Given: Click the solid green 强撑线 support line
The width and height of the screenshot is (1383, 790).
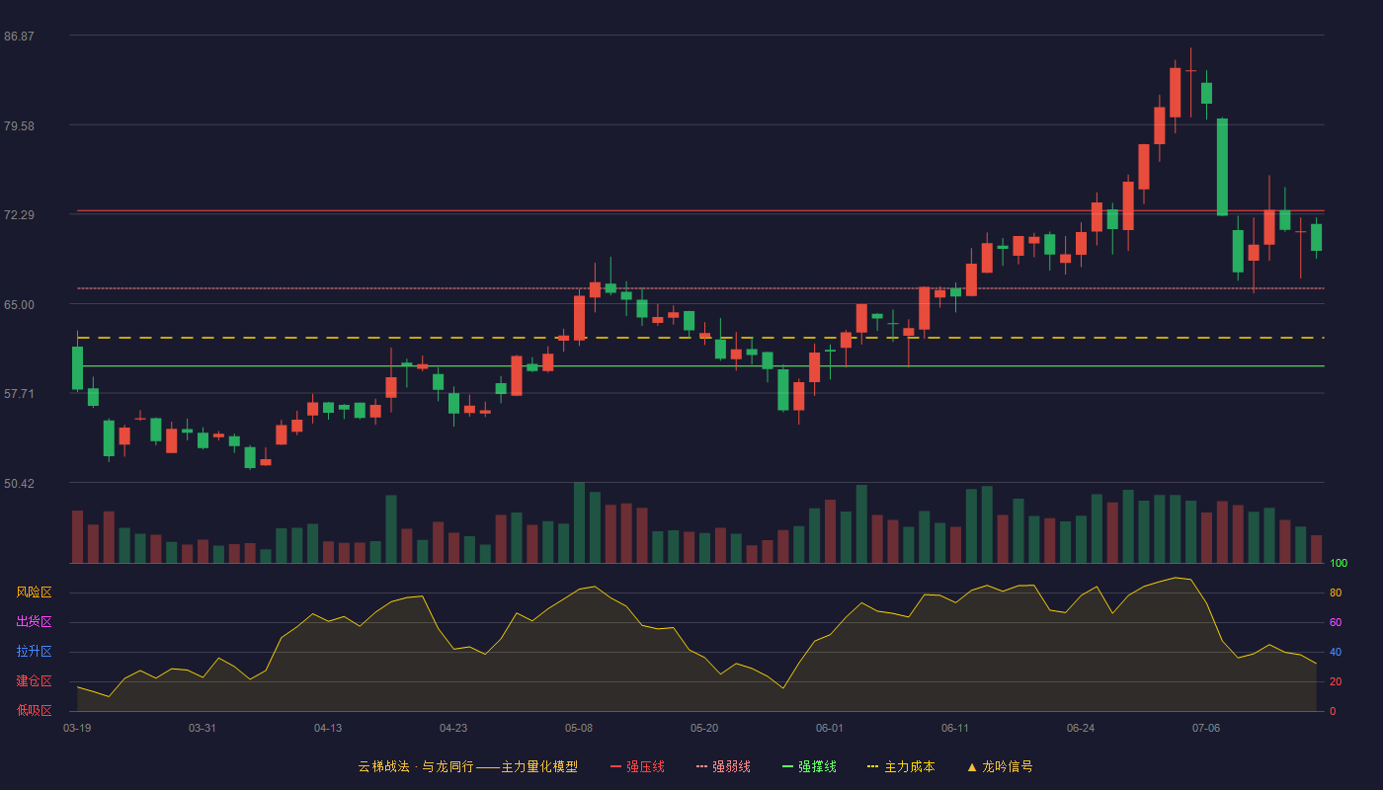Looking at the screenshot, I should (700, 365).
